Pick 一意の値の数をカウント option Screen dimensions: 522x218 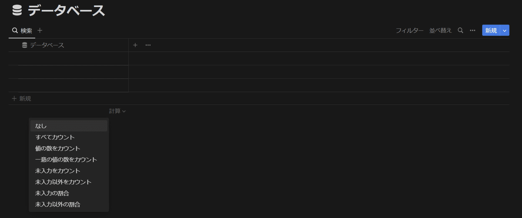66,160
